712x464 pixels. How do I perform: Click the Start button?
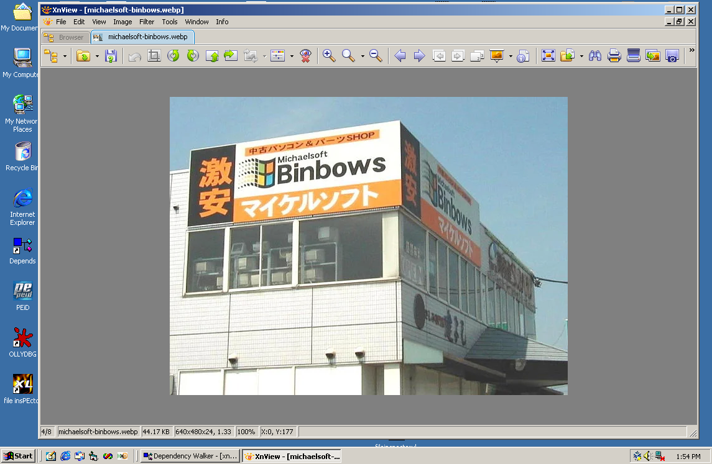point(19,456)
